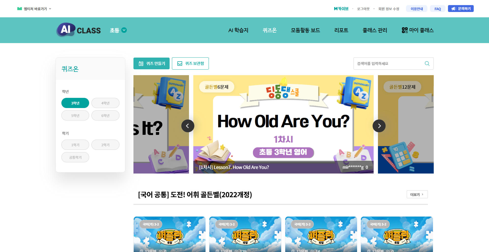Click the 문의하기 megaphone icon
This screenshot has width=489, height=252.
click(454, 9)
